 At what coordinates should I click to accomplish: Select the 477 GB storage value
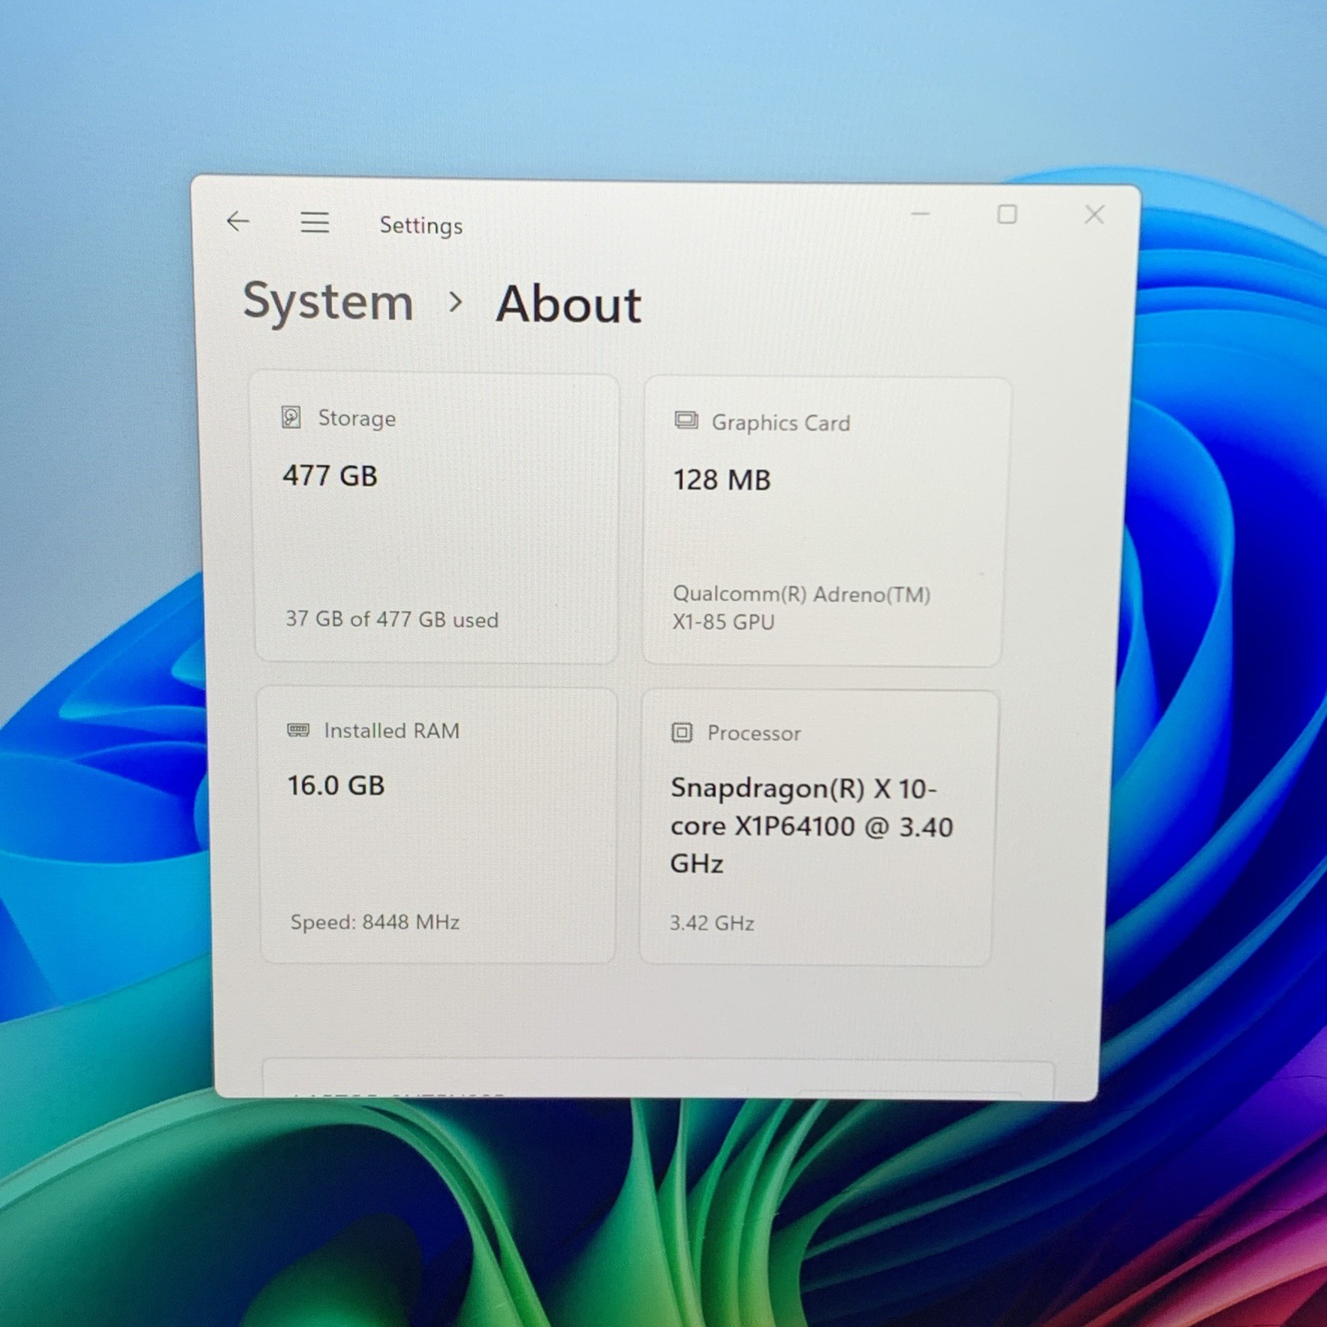330,476
